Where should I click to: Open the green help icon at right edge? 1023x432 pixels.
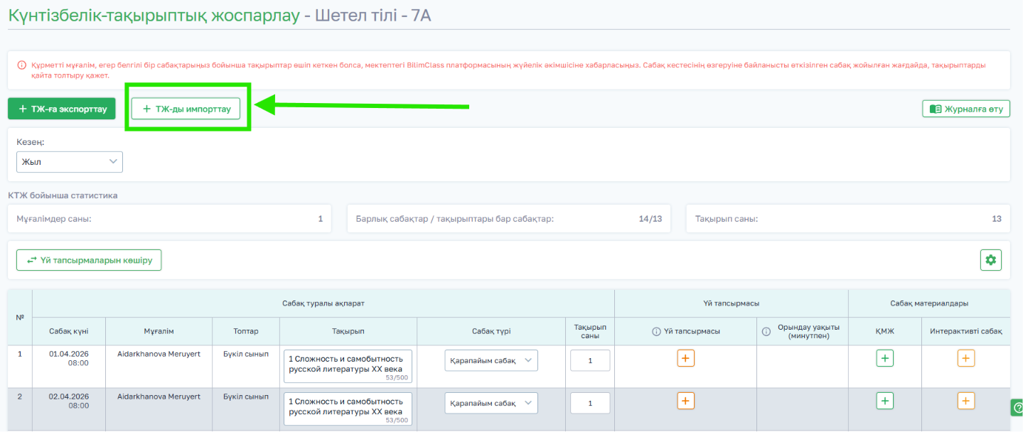point(1017,407)
